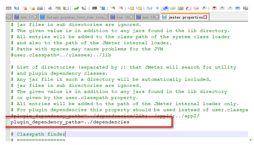
Task: Click line '# Any jar file in such a directory'
Action: point(111,79)
